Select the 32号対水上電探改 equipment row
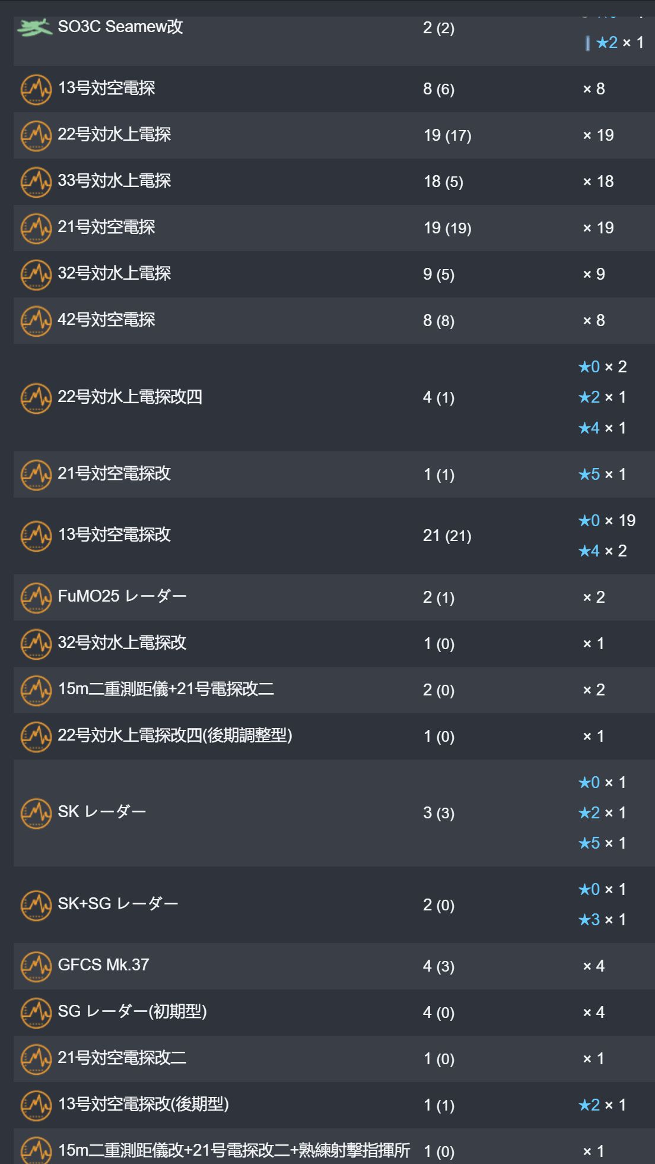Screen dimensions: 655x1164 334,644
